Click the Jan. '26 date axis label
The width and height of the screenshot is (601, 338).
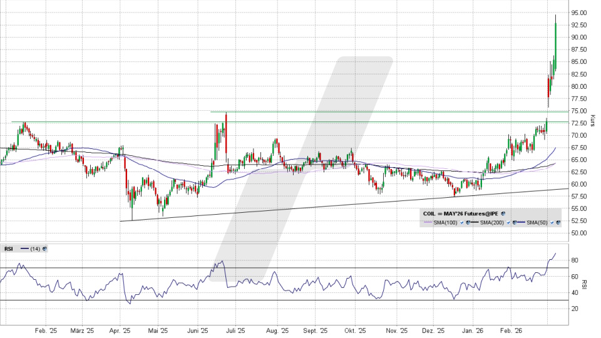473,330
